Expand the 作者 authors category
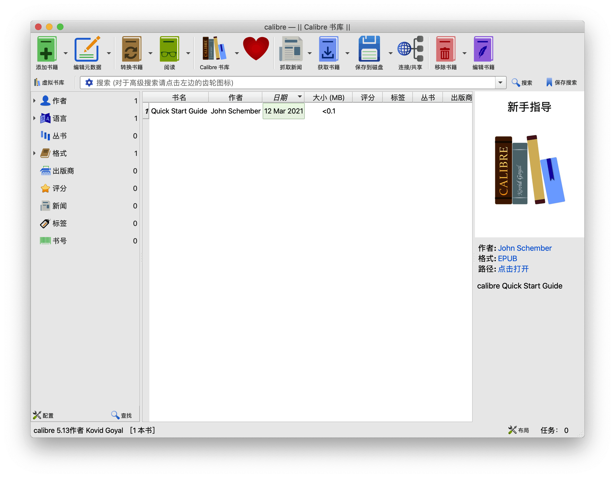 [34, 101]
